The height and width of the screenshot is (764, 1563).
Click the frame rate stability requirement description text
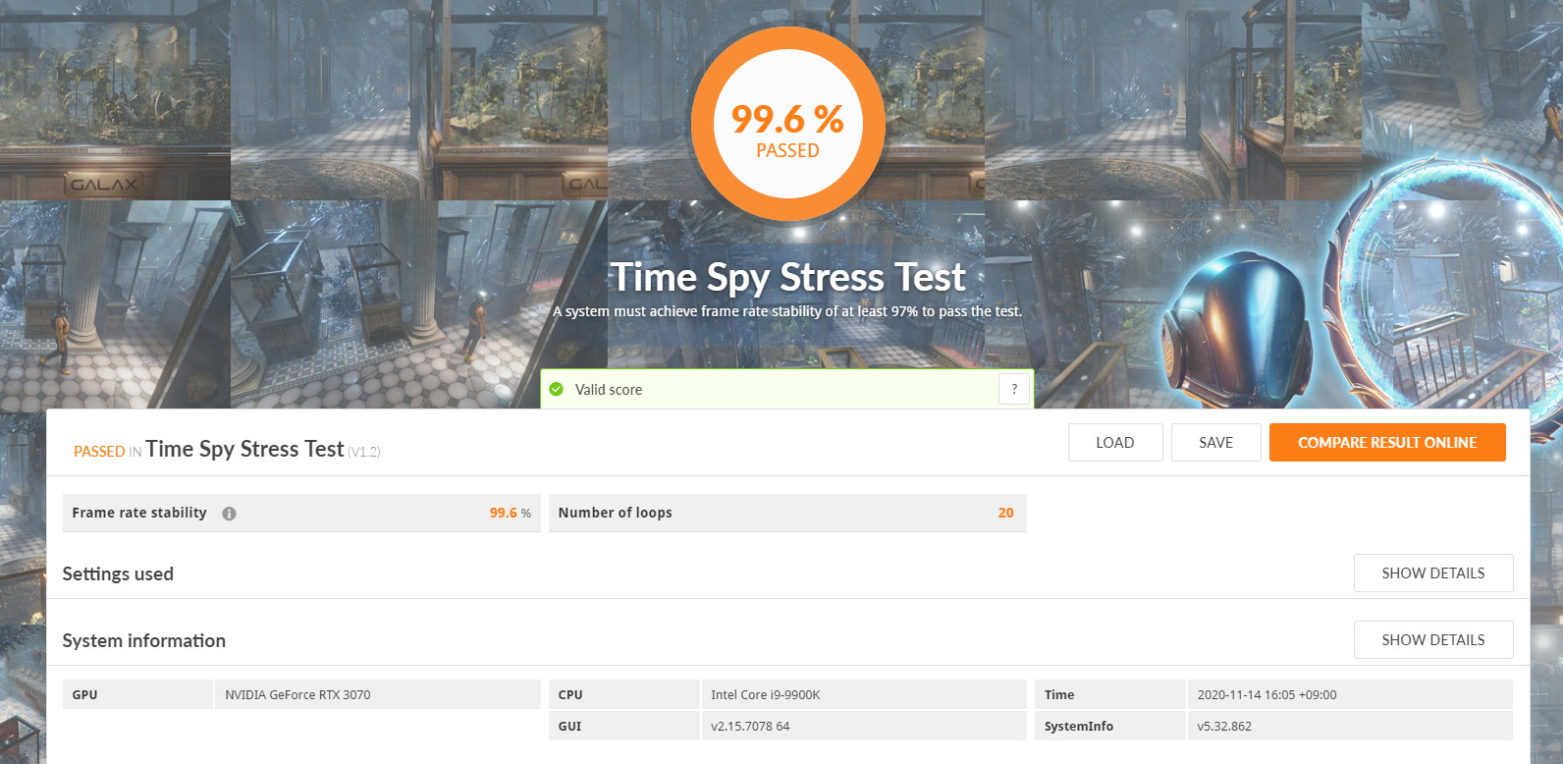(787, 311)
